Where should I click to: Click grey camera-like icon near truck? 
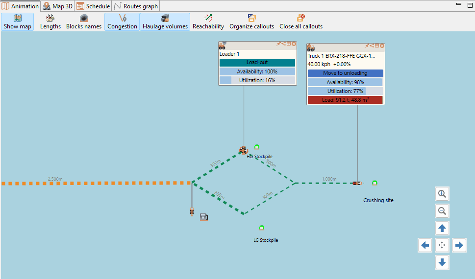coord(204,217)
